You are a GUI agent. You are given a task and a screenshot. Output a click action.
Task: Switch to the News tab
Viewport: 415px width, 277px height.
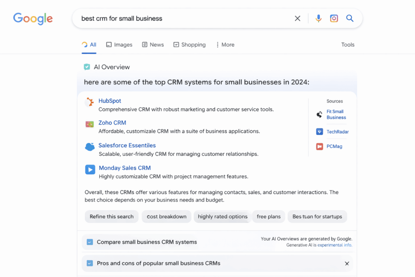click(153, 45)
